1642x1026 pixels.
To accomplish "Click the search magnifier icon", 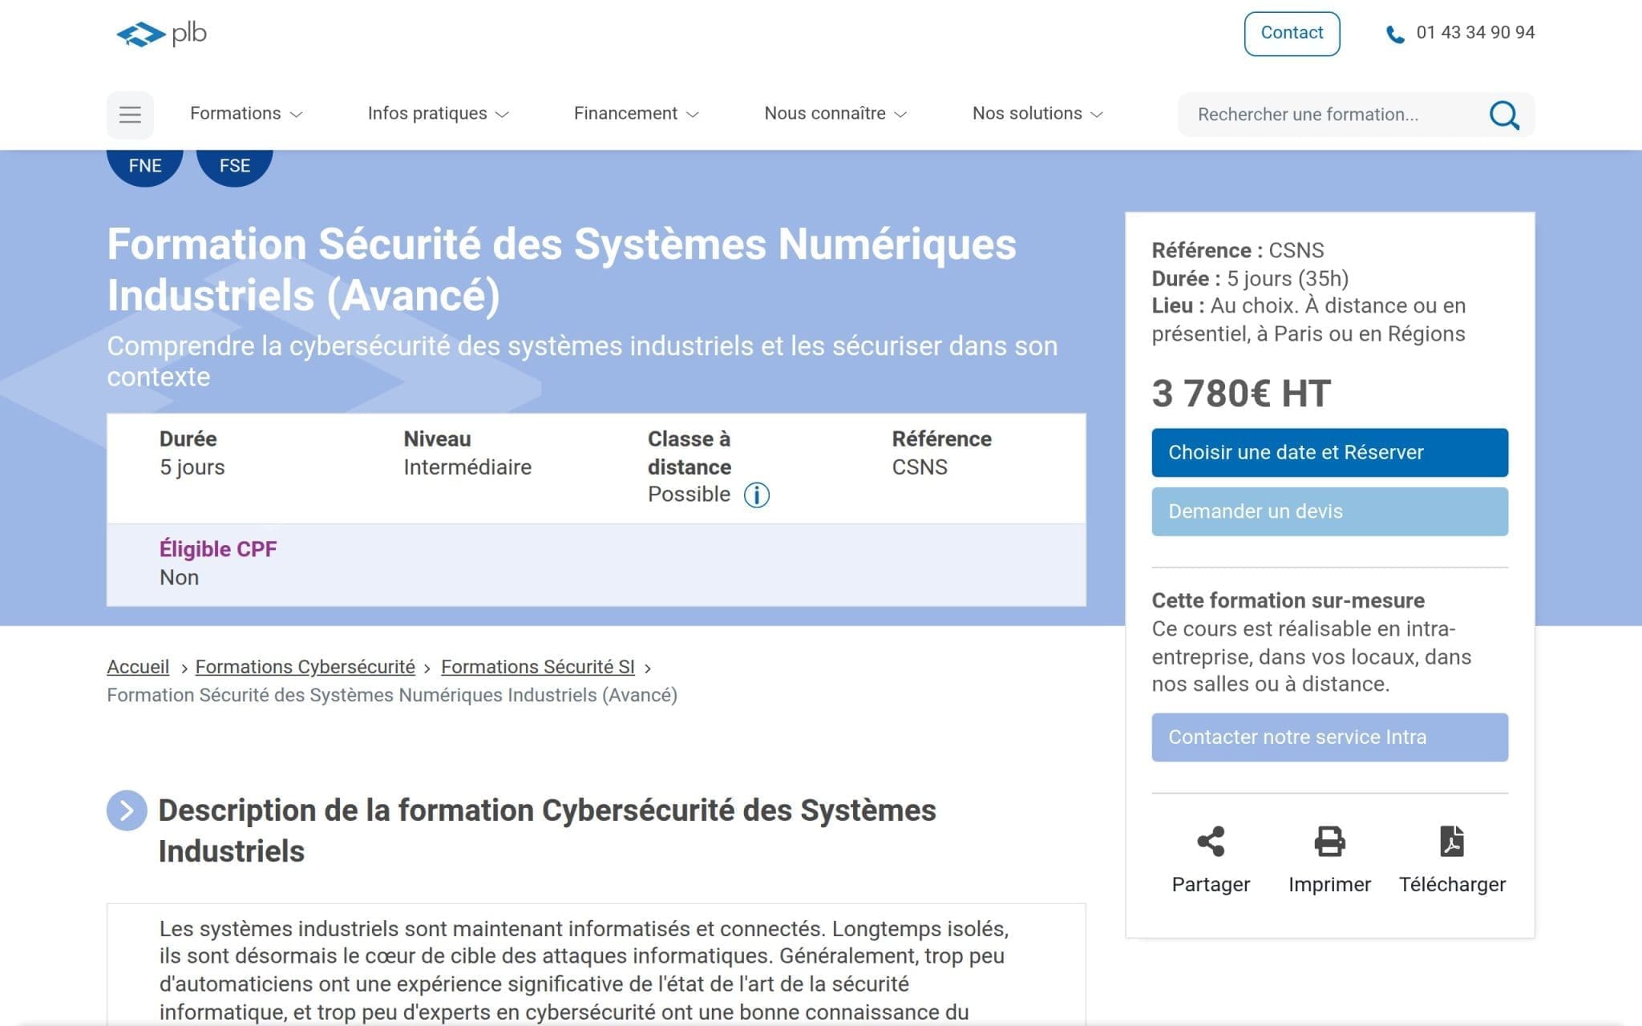I will (x=1504, y=115).
